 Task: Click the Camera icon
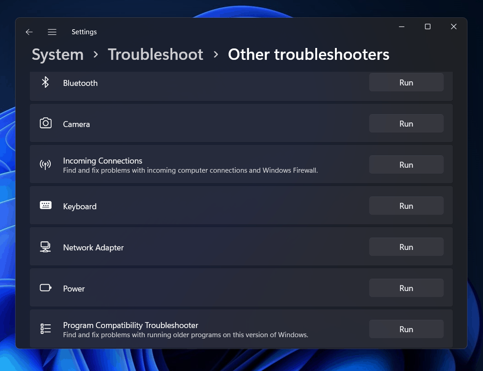[45, 123]
